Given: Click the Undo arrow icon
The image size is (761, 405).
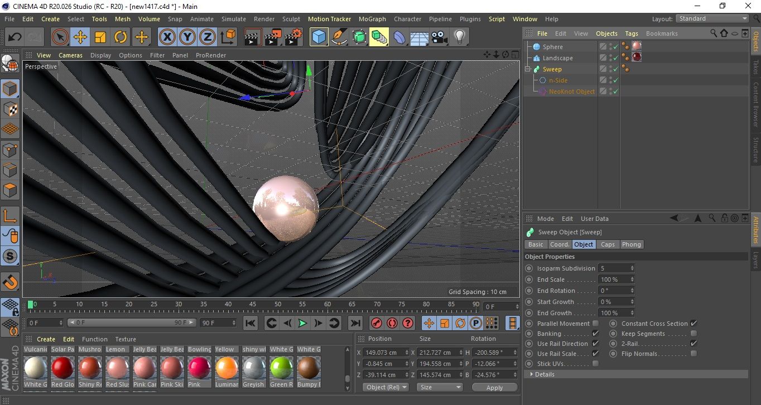Looking at the screenshot, I should click(x=15, y=37).
